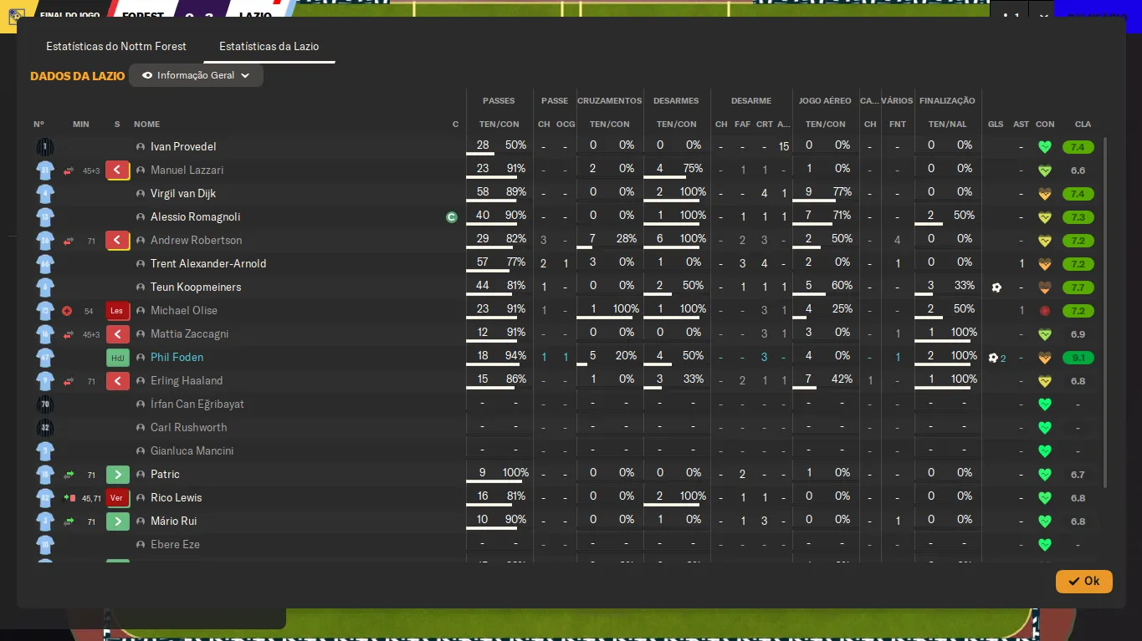The width and height of the screenshot is (1142, 641).
Task: Open the Informação Geral view dropdown
Action: [196, 75]
